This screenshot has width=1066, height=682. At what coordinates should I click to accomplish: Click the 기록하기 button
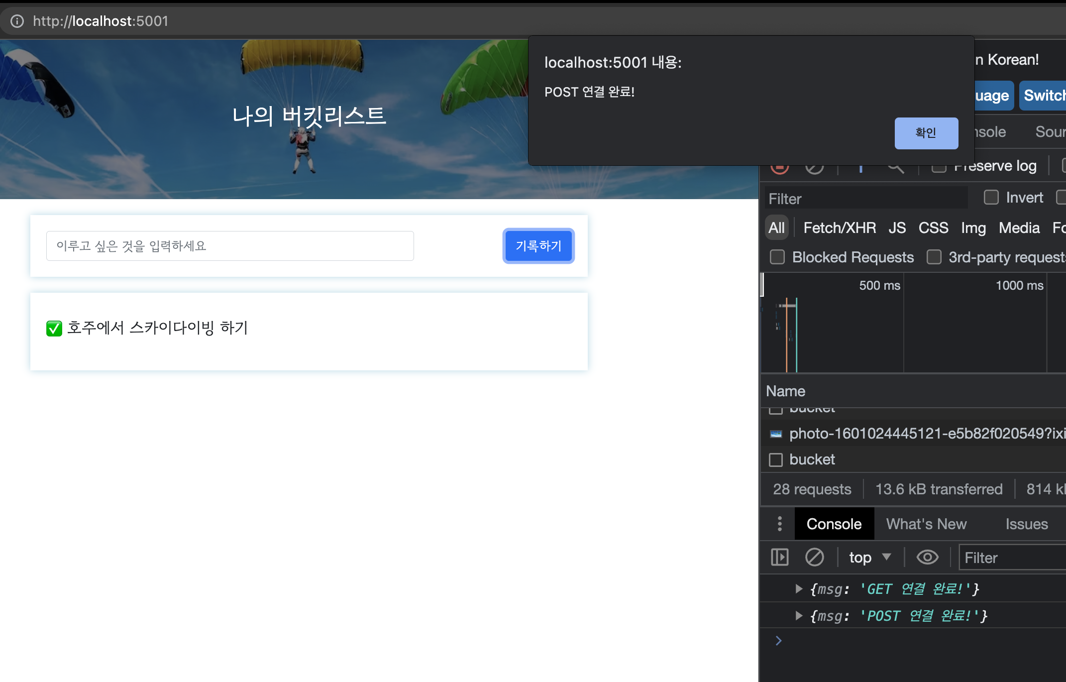(538, 246)
